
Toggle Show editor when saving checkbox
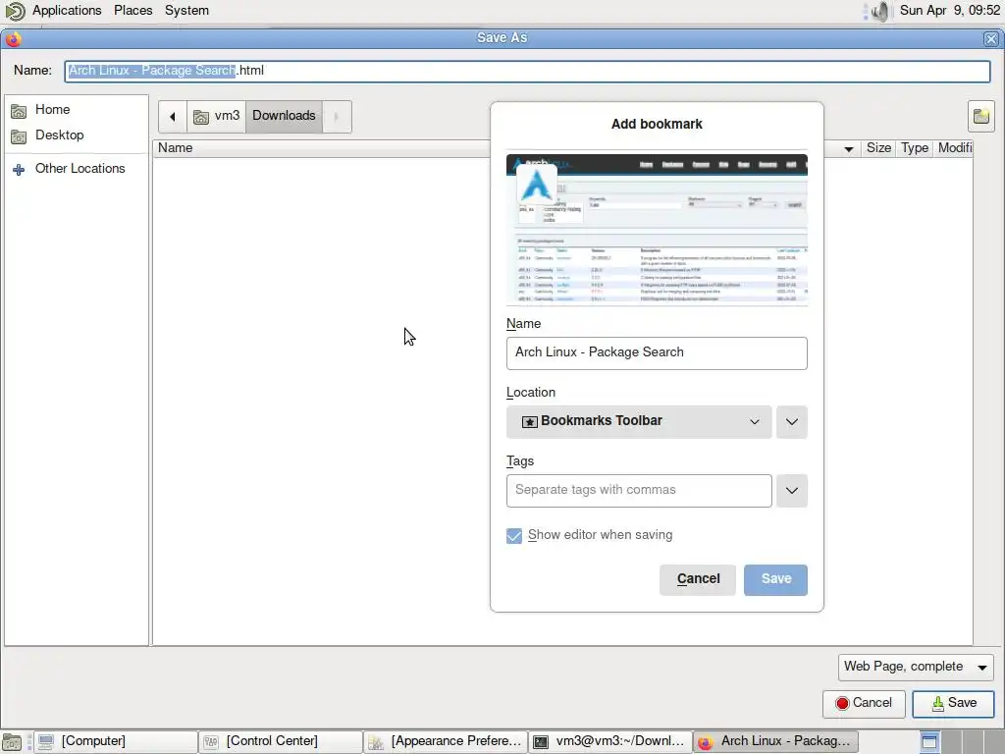tap(514, 536)
